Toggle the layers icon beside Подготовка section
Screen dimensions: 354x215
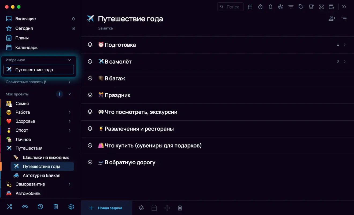pos(90,45)
